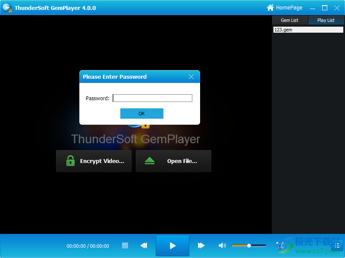Mute audio with the speaker icon
Image resolution: width=345 pixels, height=258 pixels.
(x=222, y=246)
